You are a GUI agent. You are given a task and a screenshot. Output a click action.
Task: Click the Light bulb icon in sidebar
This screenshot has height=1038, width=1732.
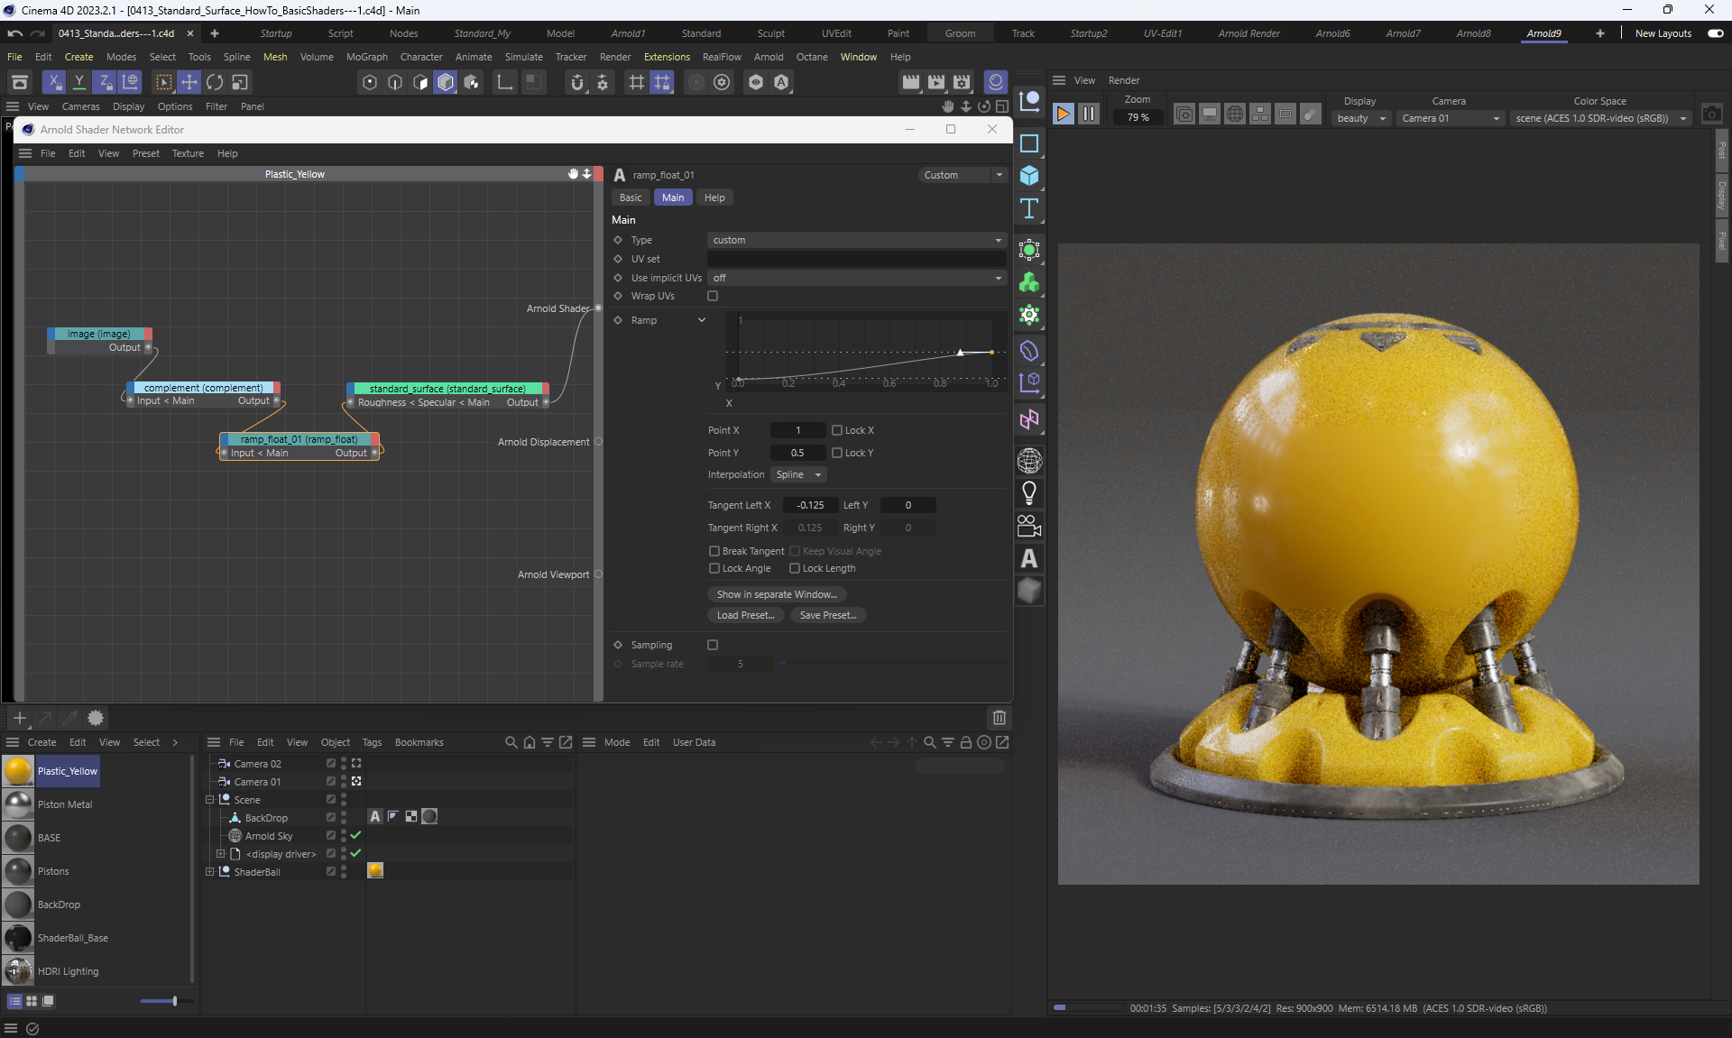click(1029, 492)
